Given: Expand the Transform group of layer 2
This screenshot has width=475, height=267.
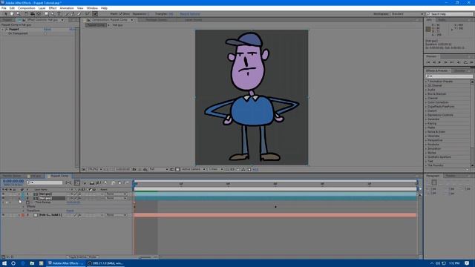Looking at the screenshot, I should point(24,211).
